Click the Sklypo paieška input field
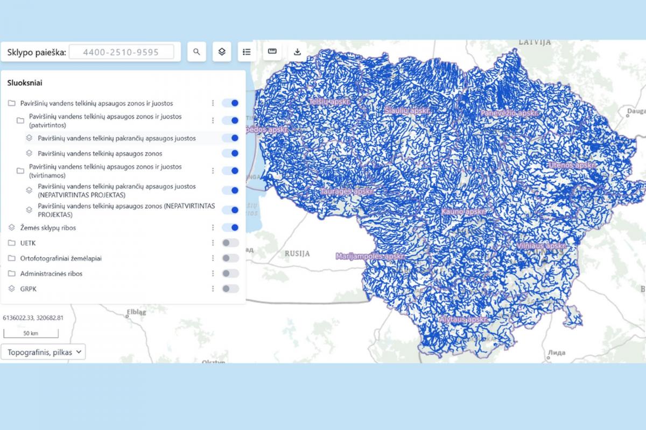Viewport: 646px width, 430px height. point(121,52)
